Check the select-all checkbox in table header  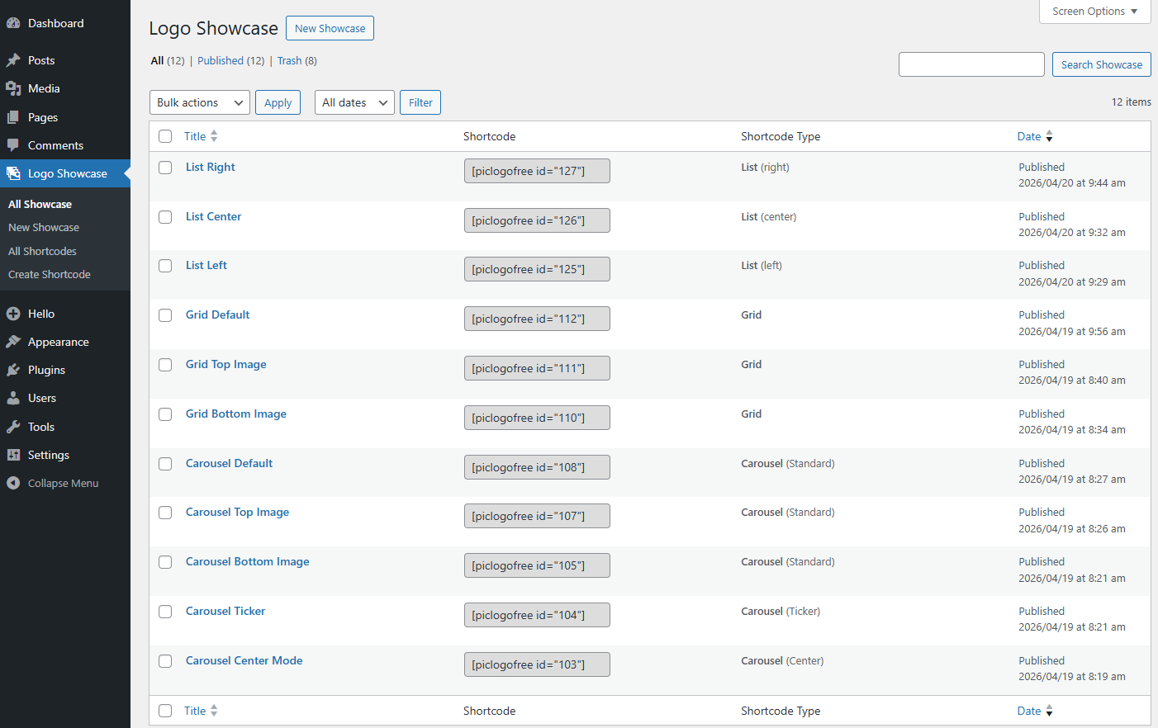tap(165, 136)
